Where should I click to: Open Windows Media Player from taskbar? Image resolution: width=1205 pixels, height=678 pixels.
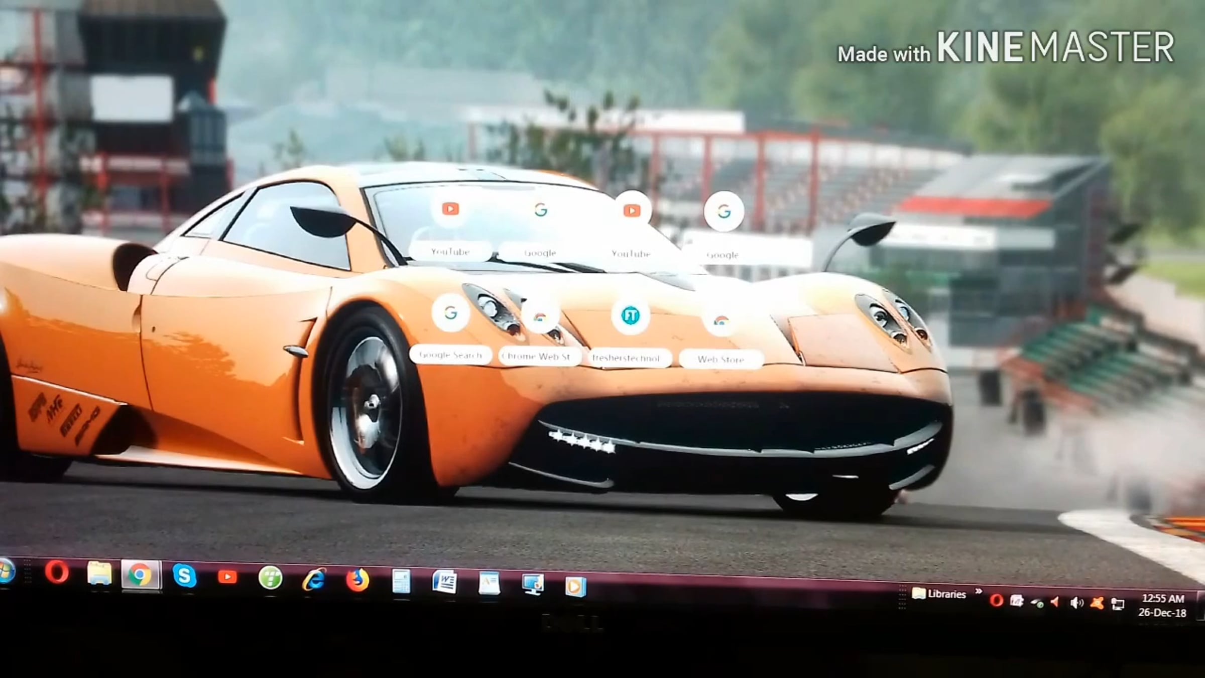(575, 587)
